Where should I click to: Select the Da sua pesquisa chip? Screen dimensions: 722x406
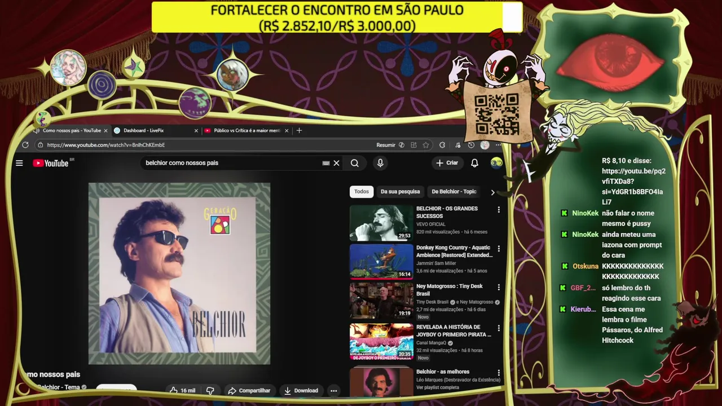(400, 192)
